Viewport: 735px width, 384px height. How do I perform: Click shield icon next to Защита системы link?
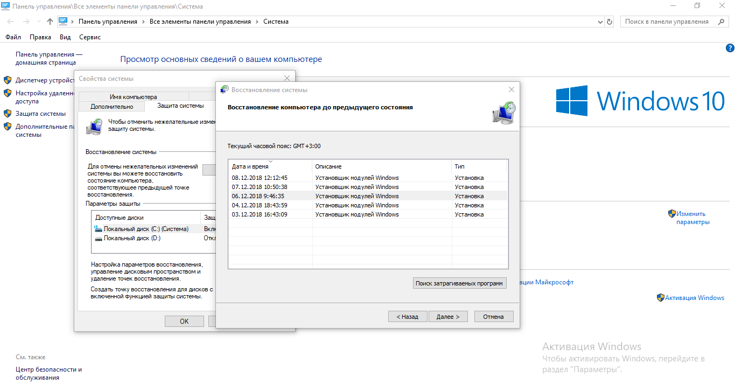point(8,113)
